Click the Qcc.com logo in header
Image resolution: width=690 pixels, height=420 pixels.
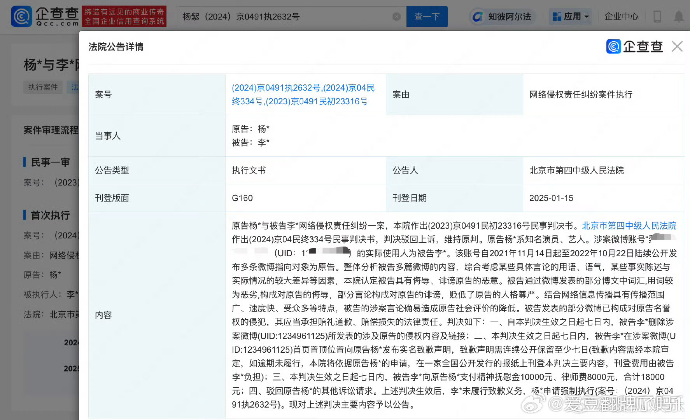[x=45, y=16]
